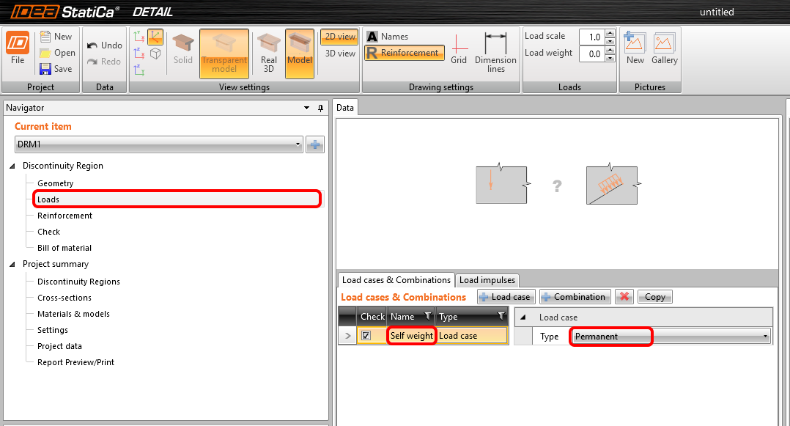Screen dimensions: 790x426
Task: Increase the Load weight value
Action: click(610, 50)
